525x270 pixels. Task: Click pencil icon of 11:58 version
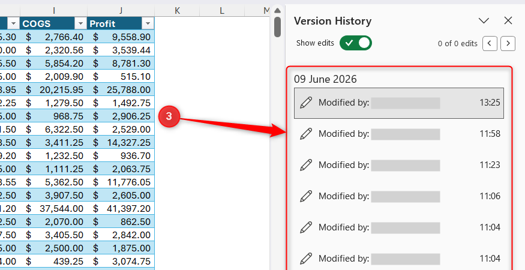(x=305, y=134)
